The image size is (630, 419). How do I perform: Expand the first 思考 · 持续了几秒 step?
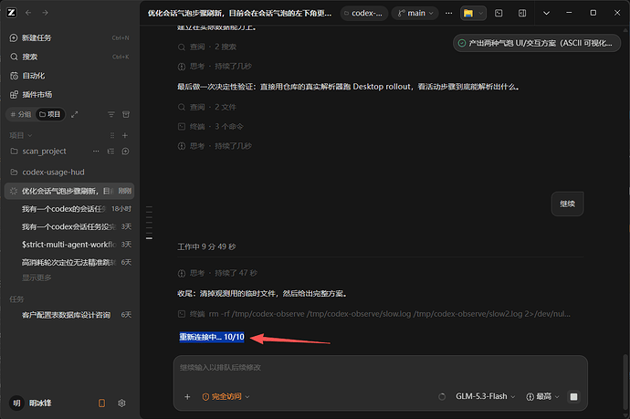[x=215, y=67]
